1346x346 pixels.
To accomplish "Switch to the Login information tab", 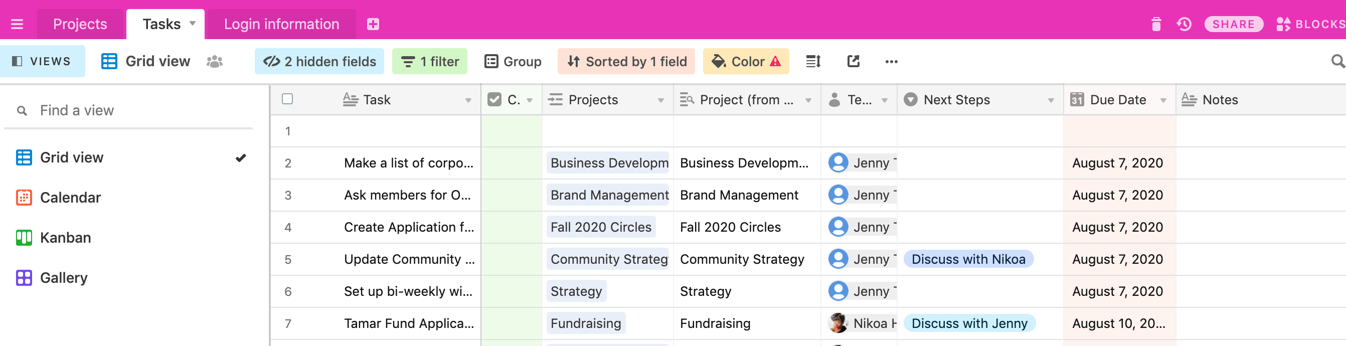I will (x=282, y=24).
